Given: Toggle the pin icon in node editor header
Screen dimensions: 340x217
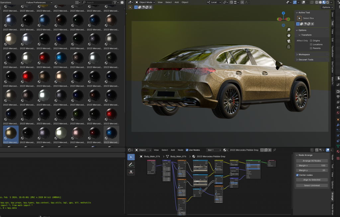Looking at the screenshot, I should coord(274,150).
